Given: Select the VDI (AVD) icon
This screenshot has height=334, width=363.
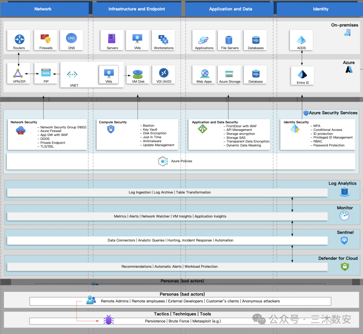Looking at the screenshot, I should (164, 73).
